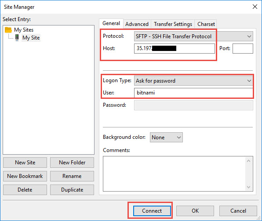Open the Protocol dropdown
The width and height of the screenshot is (262, 221).
193,36
